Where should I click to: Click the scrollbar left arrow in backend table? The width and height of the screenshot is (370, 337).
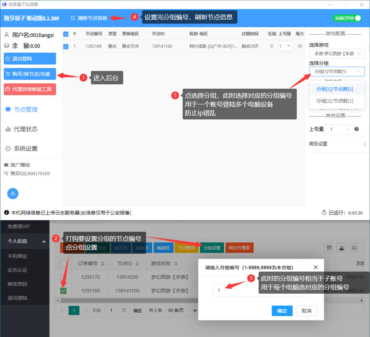(x=58, y=300)
